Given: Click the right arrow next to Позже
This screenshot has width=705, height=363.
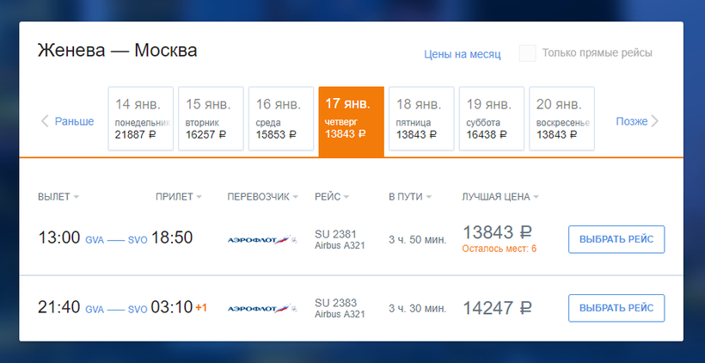Looking at the screenshot, I should [x=655, y=121].
